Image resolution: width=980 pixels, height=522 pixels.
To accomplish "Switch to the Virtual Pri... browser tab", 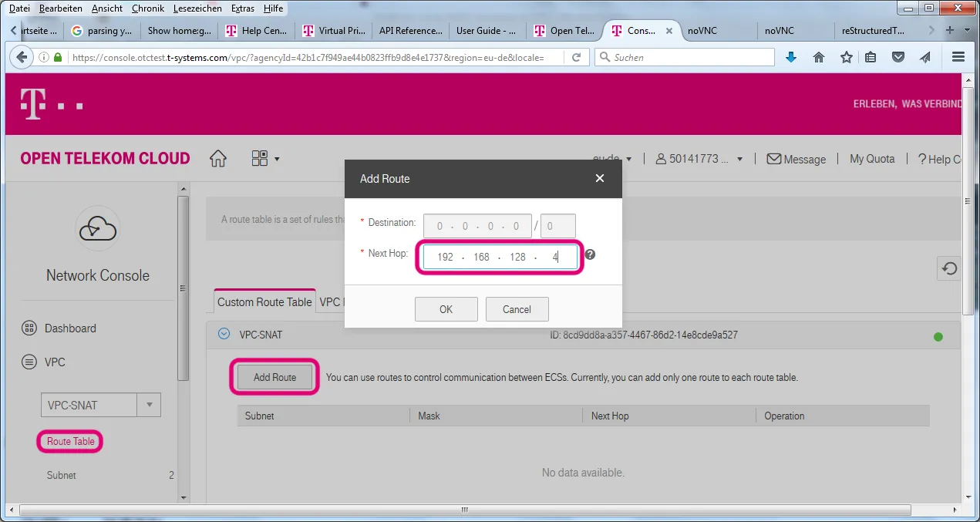I will (x=333, y=31).
